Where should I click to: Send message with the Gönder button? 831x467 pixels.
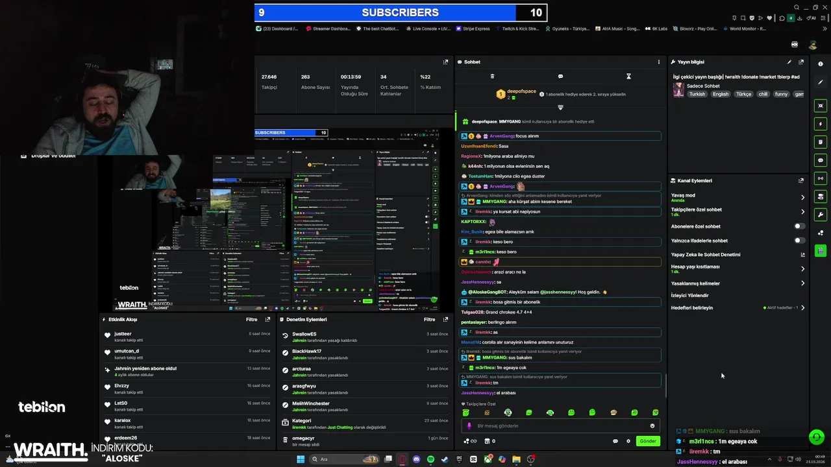(648, 441)
